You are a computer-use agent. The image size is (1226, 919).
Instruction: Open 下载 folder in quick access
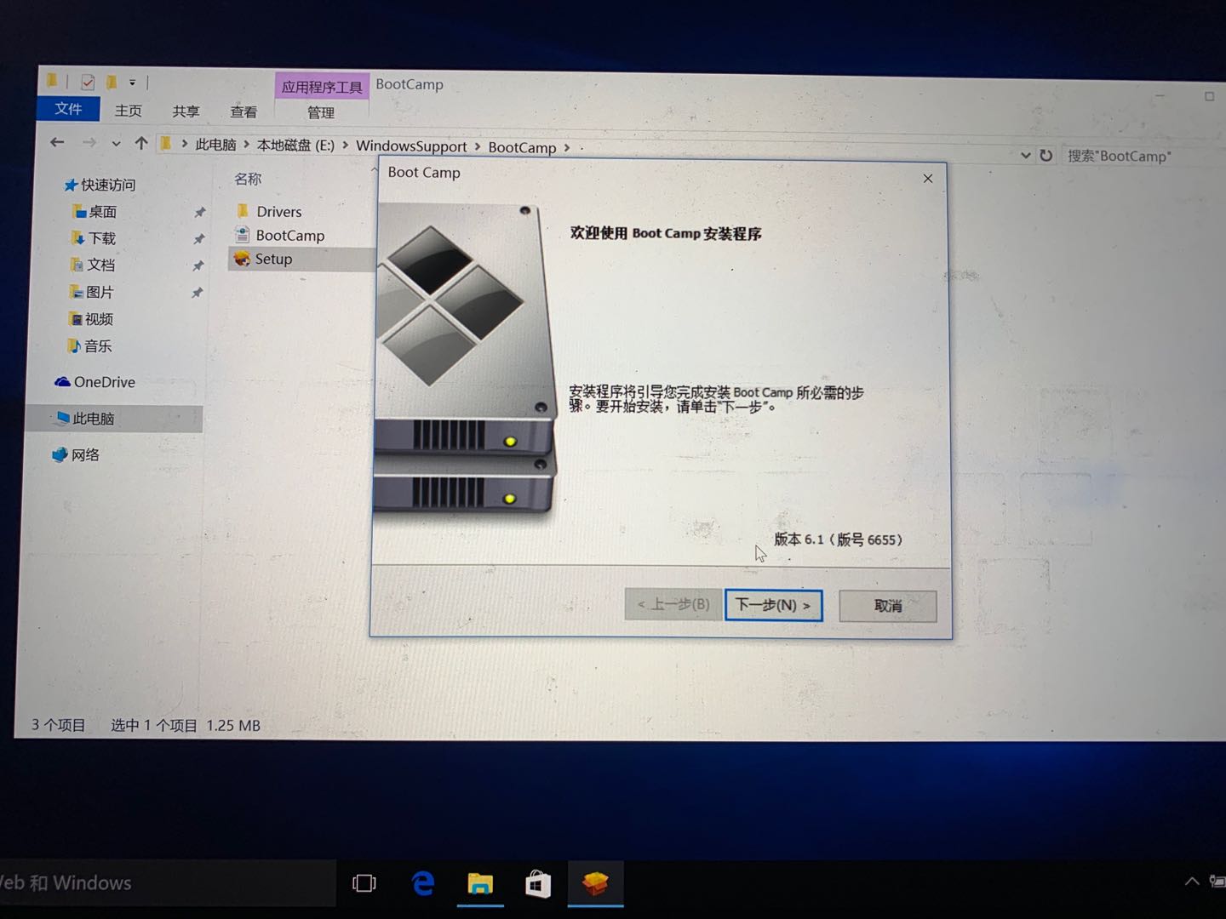[94, 238]
